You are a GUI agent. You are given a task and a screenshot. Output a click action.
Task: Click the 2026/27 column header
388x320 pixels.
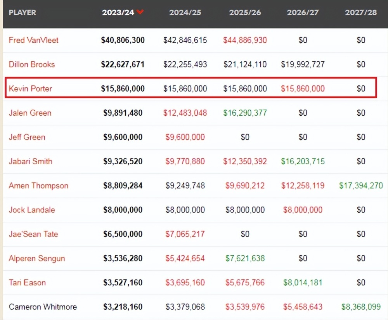[303, 12]
